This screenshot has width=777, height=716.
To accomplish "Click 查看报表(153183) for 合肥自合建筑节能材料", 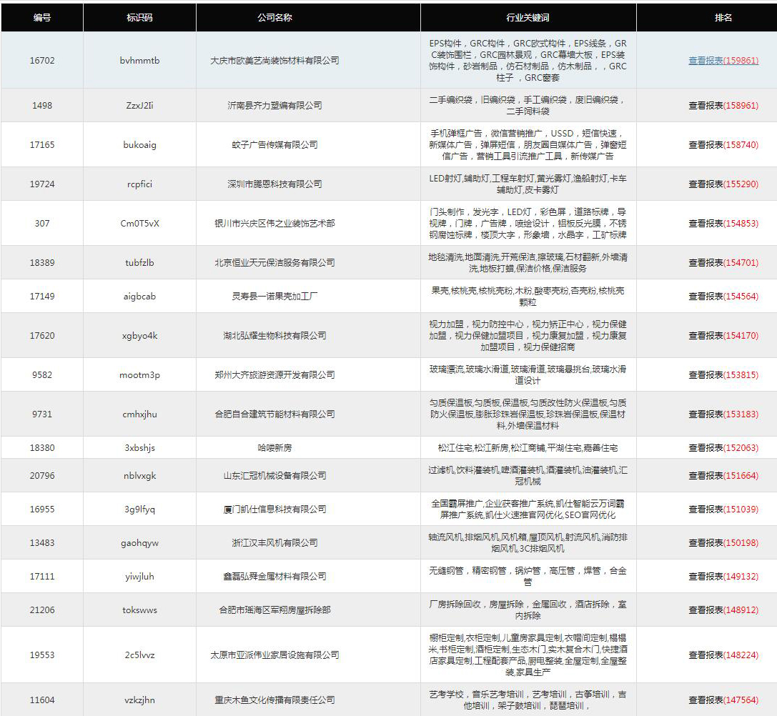I will point(723,414).
